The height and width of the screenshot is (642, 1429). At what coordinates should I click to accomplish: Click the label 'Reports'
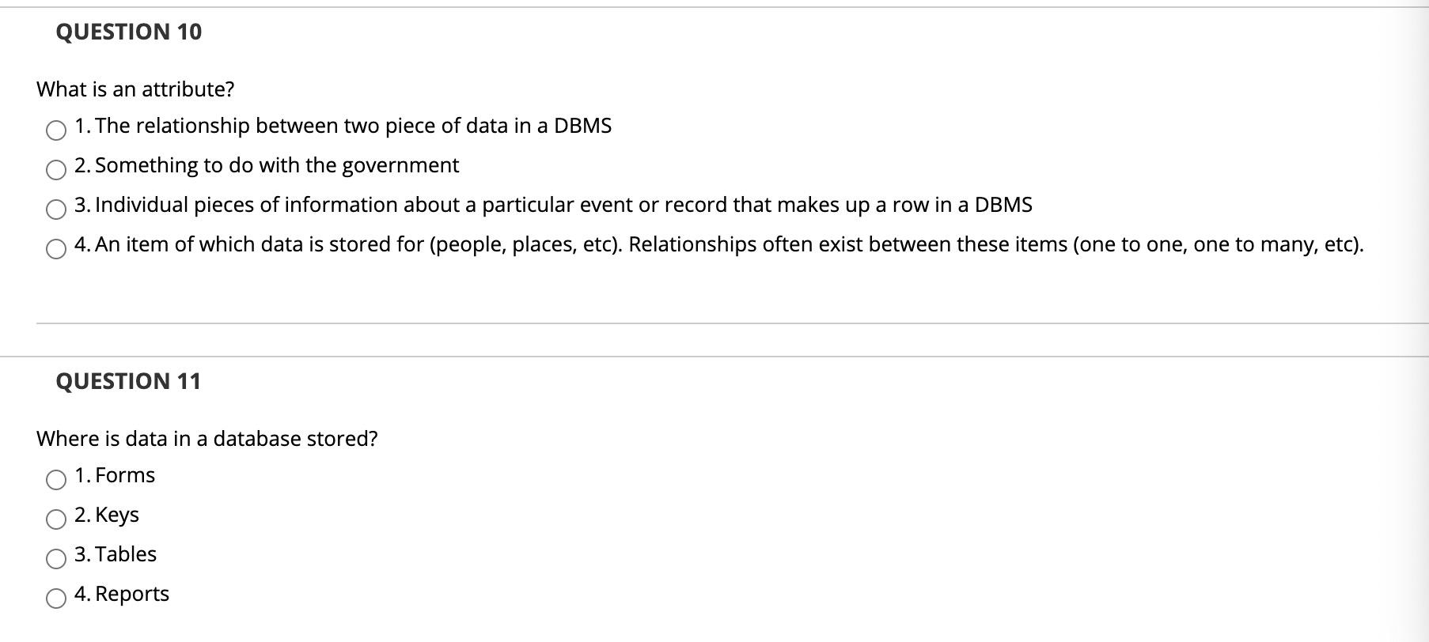pos(133,594)
